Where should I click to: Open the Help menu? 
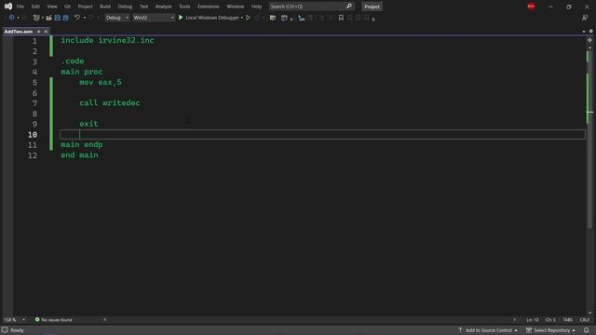tap(257, 7)
